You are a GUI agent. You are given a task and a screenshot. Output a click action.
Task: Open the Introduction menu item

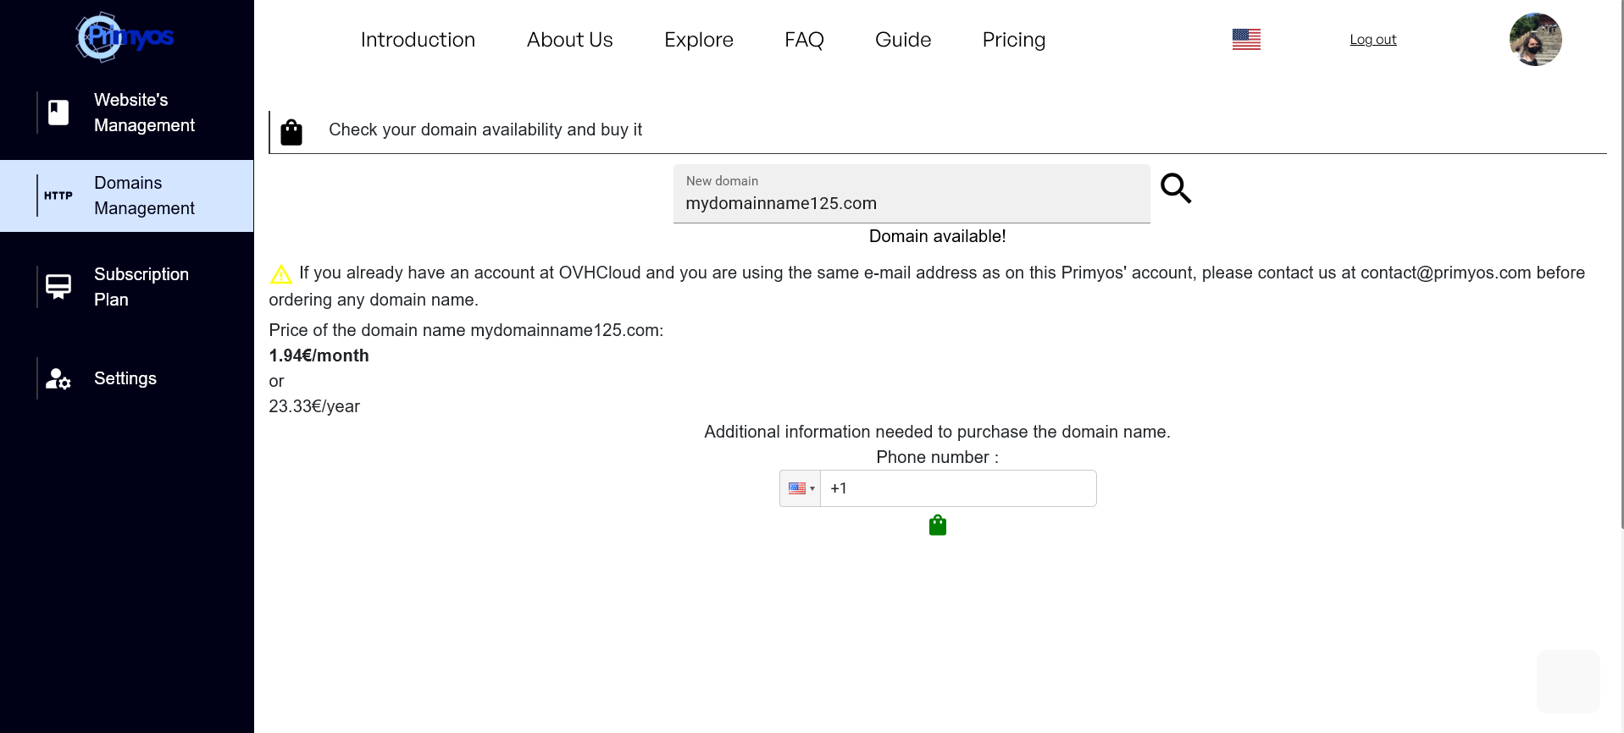(x=418, y=40)
